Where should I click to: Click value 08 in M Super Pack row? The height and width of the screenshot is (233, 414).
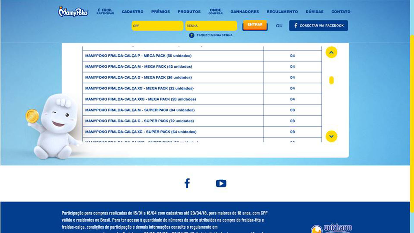[x=293, y=110]
